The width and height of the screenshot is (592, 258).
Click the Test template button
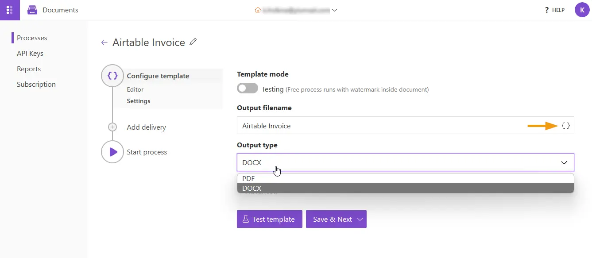pyautogui.click(x=269, y=219)
